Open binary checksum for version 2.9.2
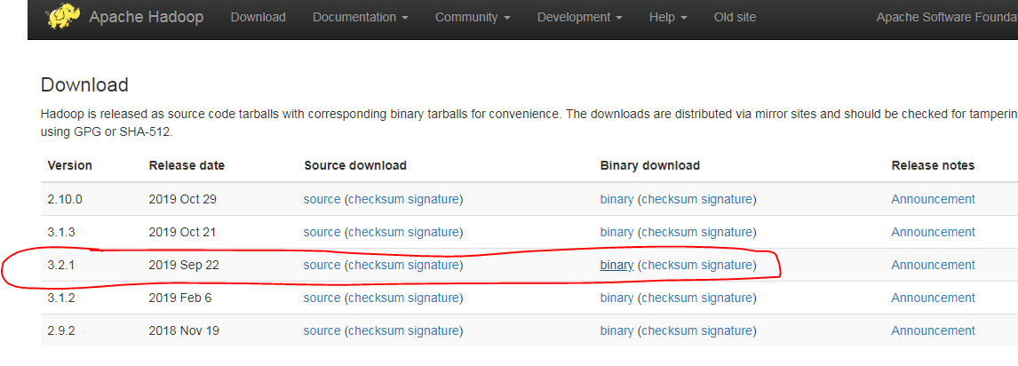The width and height of the screenshot is (1018, 366). pyautogui.click(x=670, y=331)
